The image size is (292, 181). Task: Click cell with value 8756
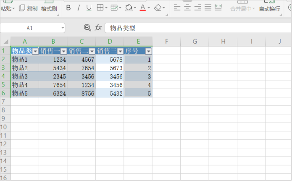(82, 93)
